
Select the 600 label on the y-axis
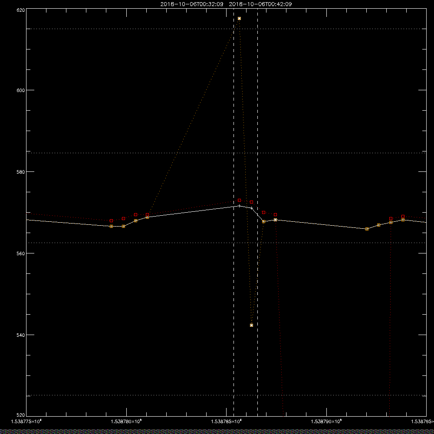21,90
